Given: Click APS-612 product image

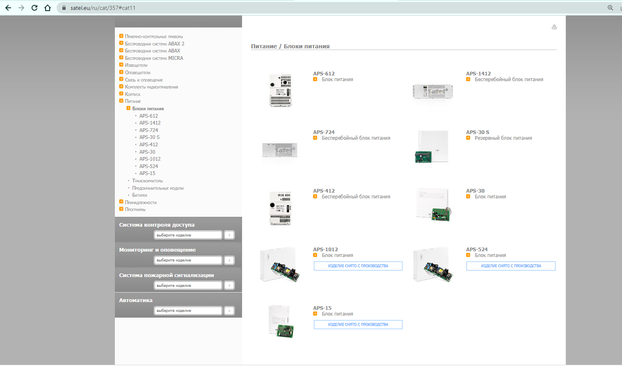Looking at the screenshot, I should 281,91.
